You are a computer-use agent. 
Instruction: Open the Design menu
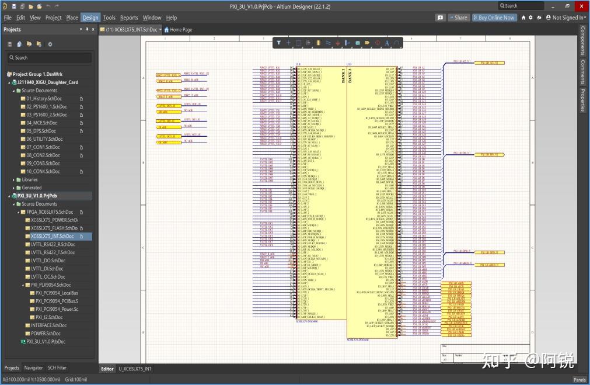click(90, 18)
